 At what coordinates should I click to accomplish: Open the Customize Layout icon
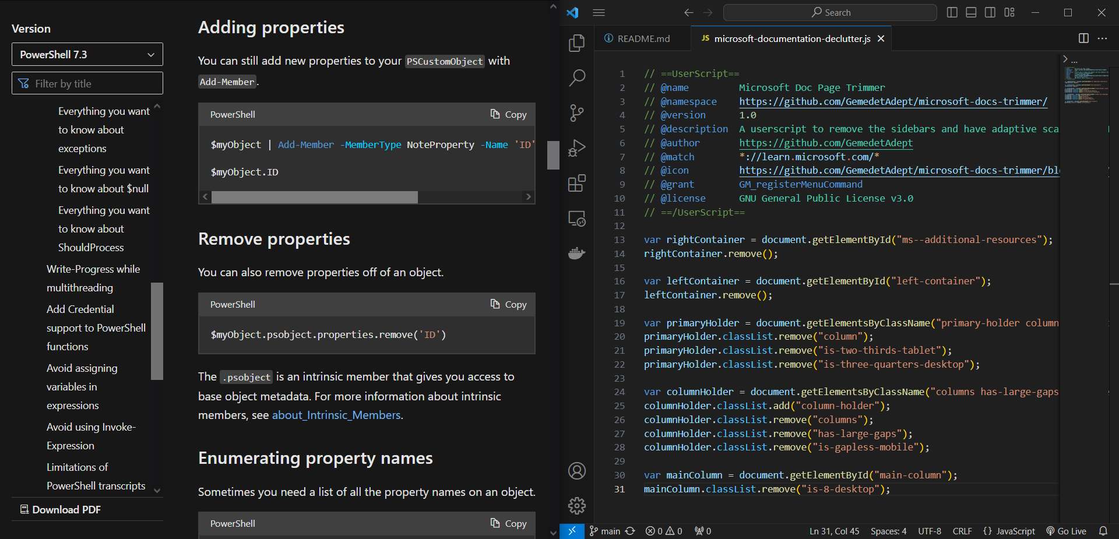(1009, 12)
